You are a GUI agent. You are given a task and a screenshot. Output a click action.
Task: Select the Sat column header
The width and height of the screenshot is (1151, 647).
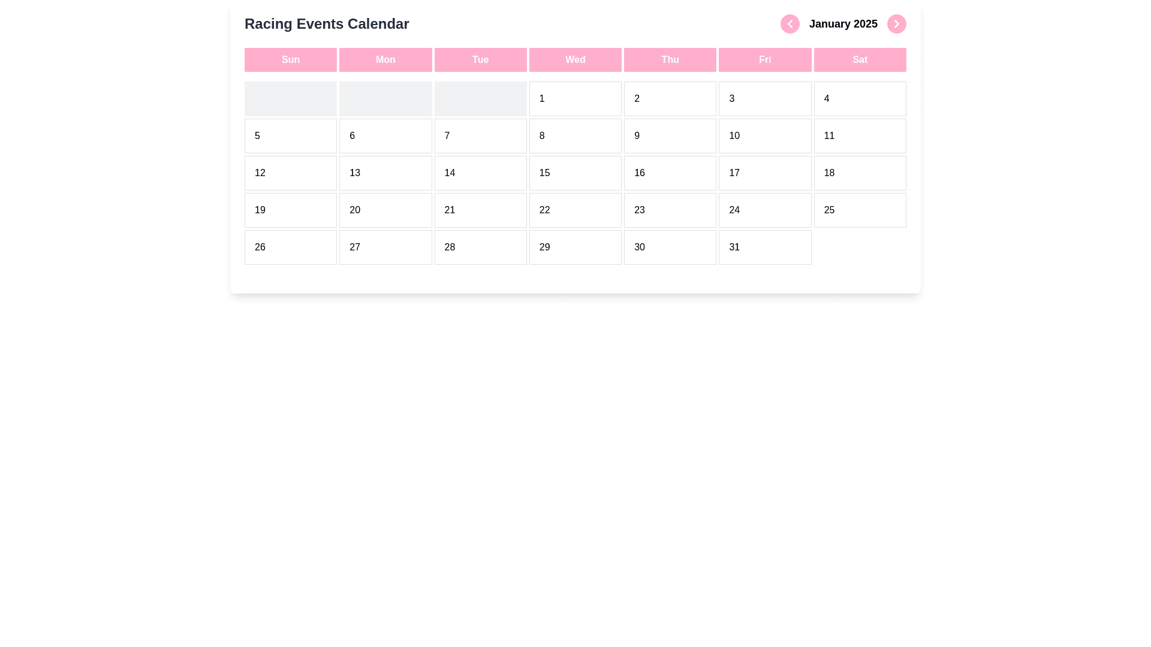[859, 60]
